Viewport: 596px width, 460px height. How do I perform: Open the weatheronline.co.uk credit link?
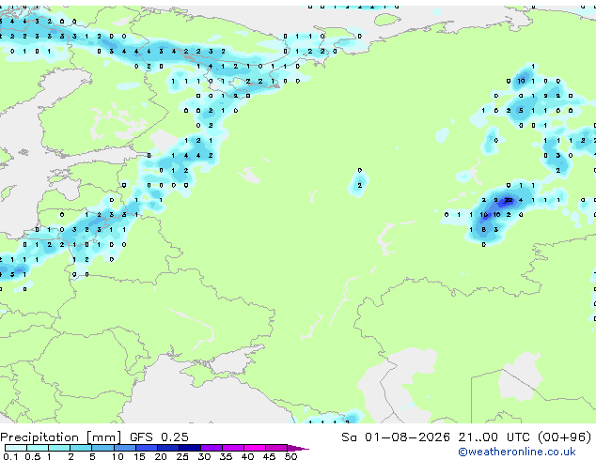[x=517, y=452]
